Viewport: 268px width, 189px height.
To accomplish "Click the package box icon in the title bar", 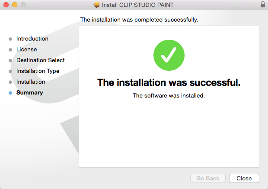I will click(x=96, y=5).
